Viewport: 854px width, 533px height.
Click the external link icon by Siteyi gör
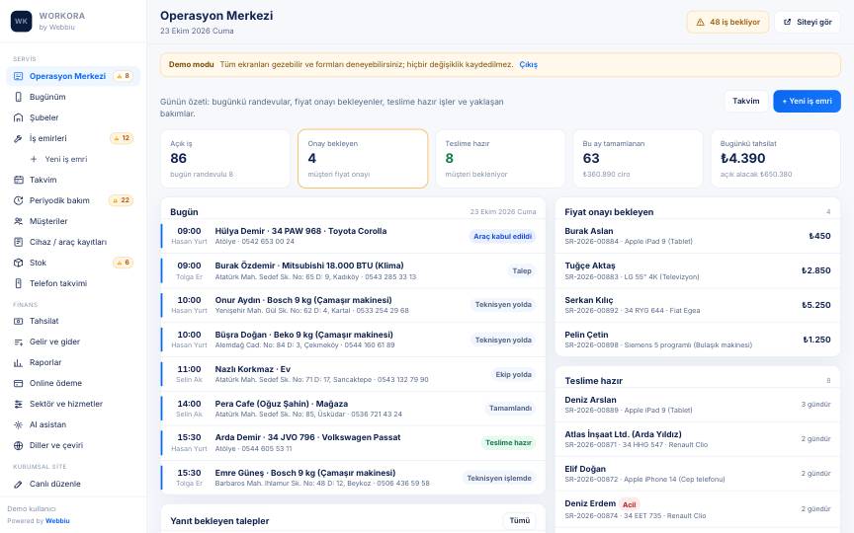[787, 23]
